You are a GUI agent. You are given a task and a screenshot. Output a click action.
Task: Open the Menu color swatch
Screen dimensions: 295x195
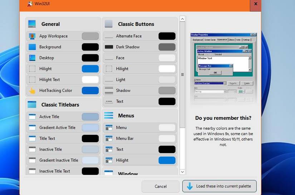click(167, 128)
